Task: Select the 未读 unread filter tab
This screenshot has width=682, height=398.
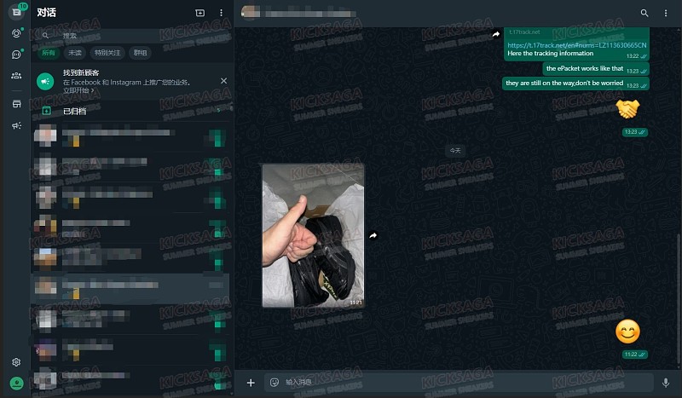Action: tap(75, 53)
